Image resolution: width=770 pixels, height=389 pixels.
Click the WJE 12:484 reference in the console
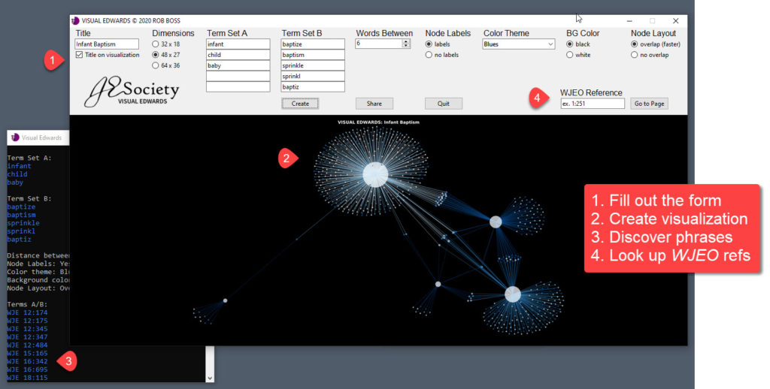coord(28,345)
